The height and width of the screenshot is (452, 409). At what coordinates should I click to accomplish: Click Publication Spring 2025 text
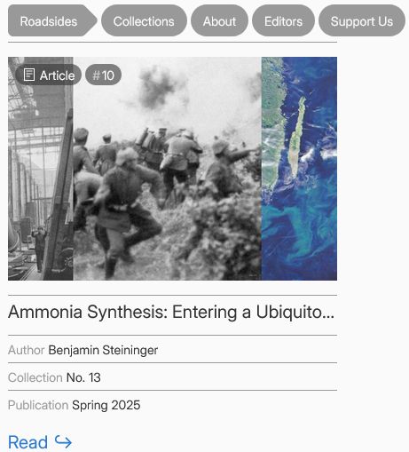(106, 405)
